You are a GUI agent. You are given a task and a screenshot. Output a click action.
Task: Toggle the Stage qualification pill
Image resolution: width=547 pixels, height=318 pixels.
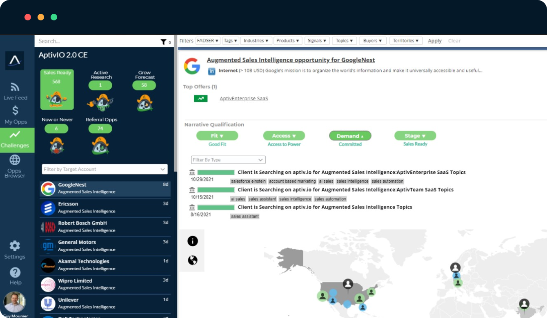tap(415, 136)
